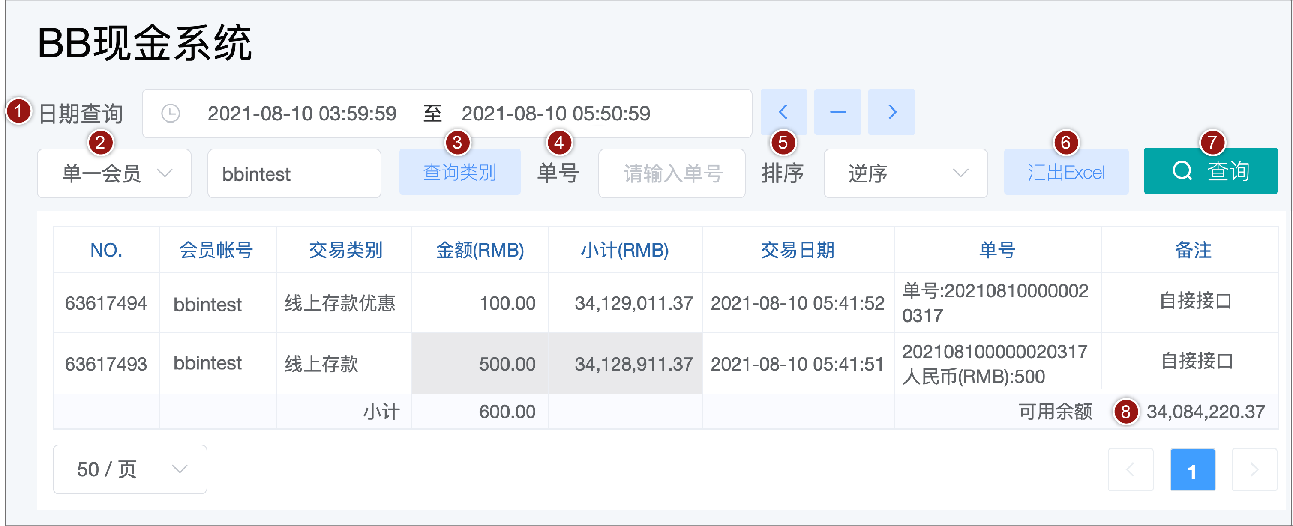Click the member account field containing bbintest
The height and width of the screenshot is (526, 1293).
[x=294, y=173]
